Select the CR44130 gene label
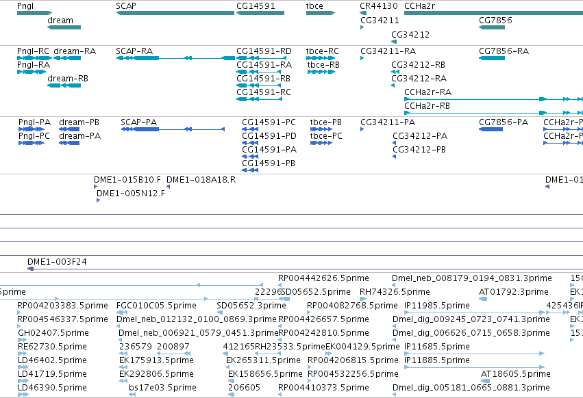This screenshot has width=583, height=398. pos(378,6)
